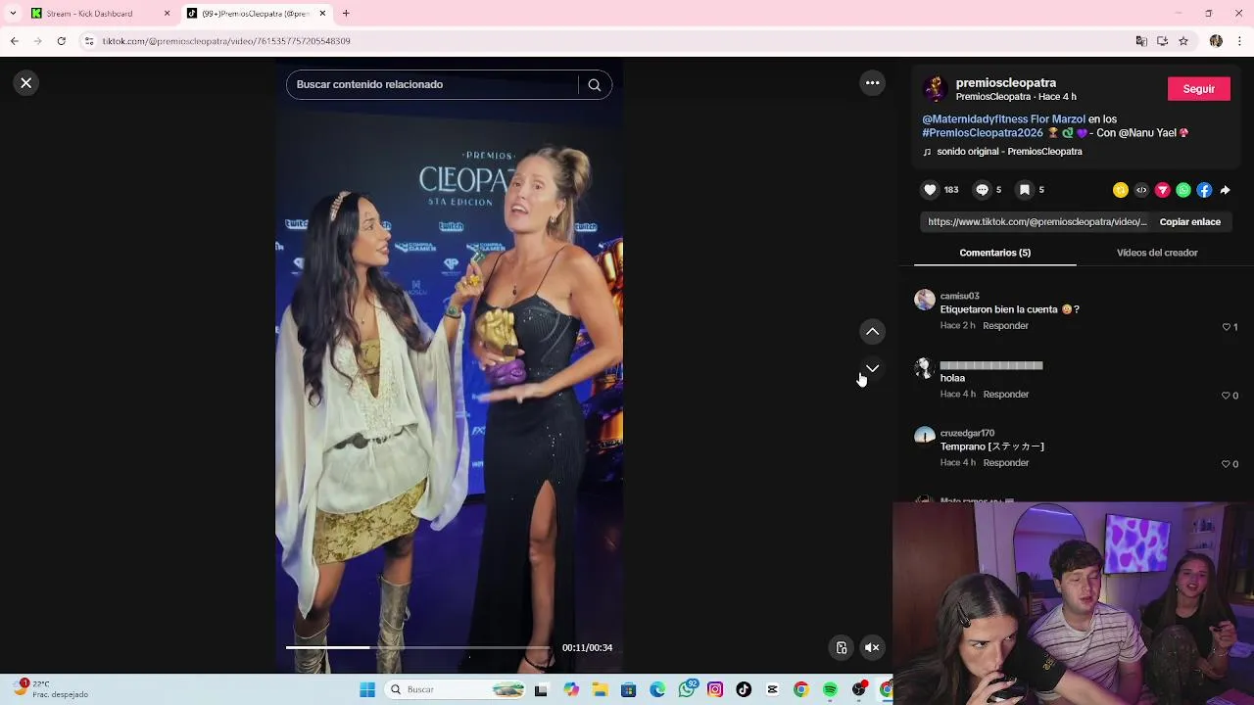Screen dimensions: 1254x705
Task: Open Task View on the taskbar
Action: pyautogui.click(x=541, y=690)
